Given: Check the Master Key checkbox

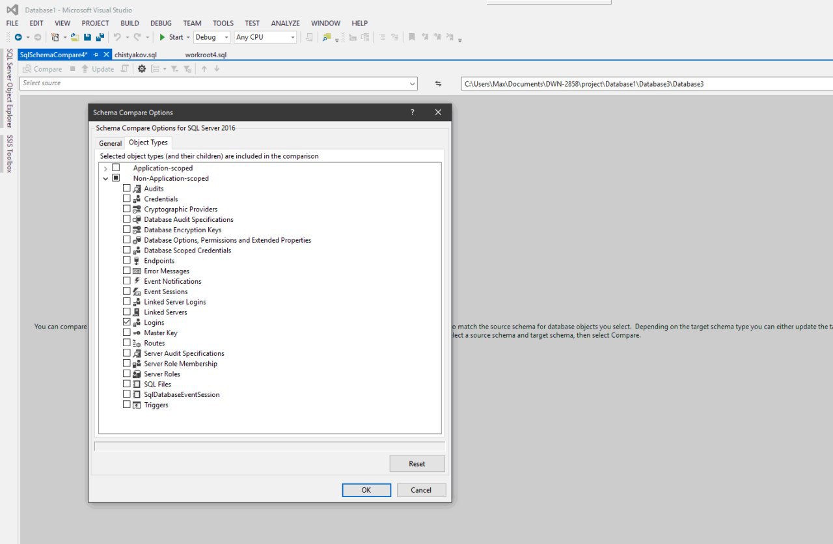Looking at the screenshot, I should coord(127,333).
